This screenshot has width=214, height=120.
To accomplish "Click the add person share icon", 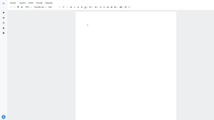I will pos(4,18).
